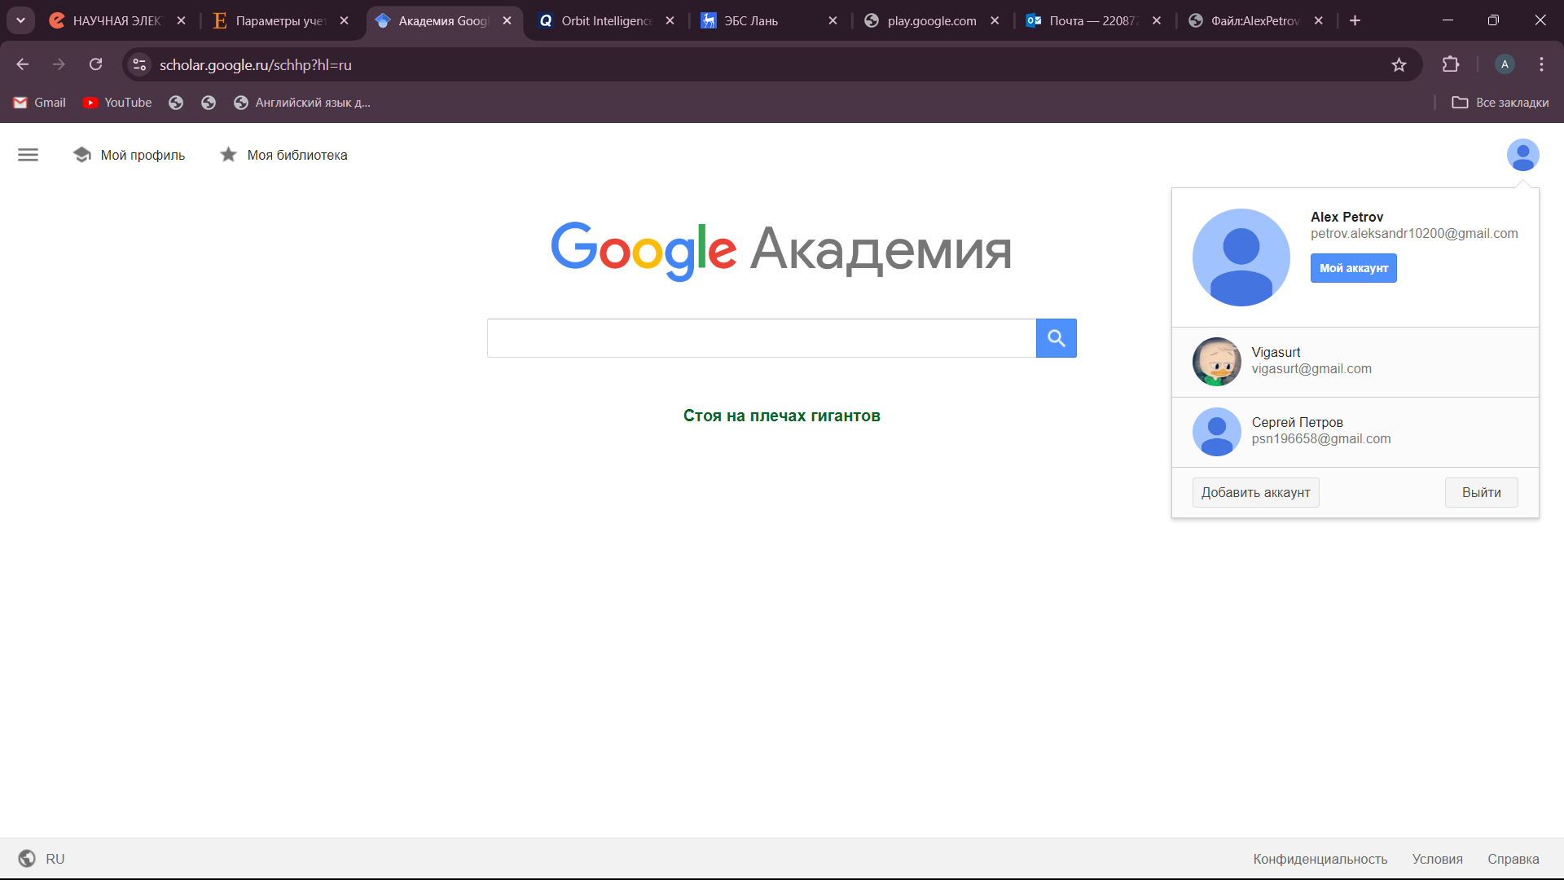Open Chrome three-dot menu

1541,64
